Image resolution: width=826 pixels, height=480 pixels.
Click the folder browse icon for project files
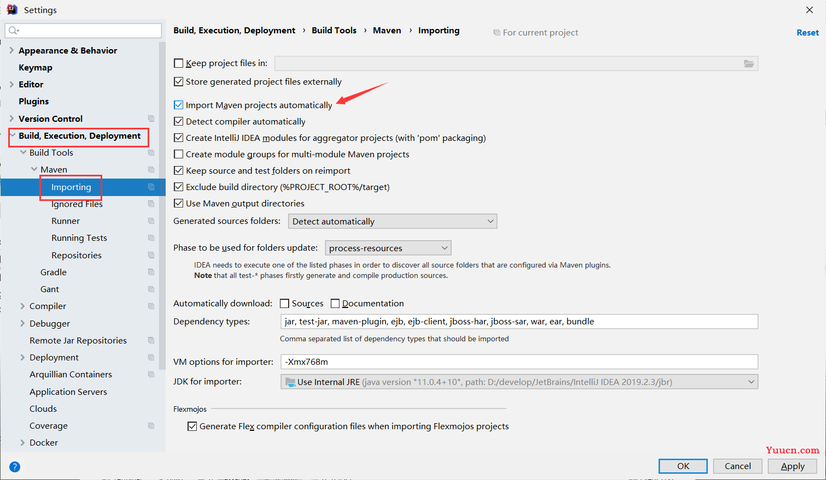click(749, 64)
